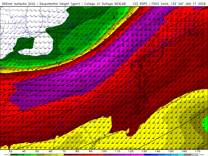208x156 pixels.
Task: Click the 150 value on the color scale
Action: pyautogui.click(x=171, y=151)
